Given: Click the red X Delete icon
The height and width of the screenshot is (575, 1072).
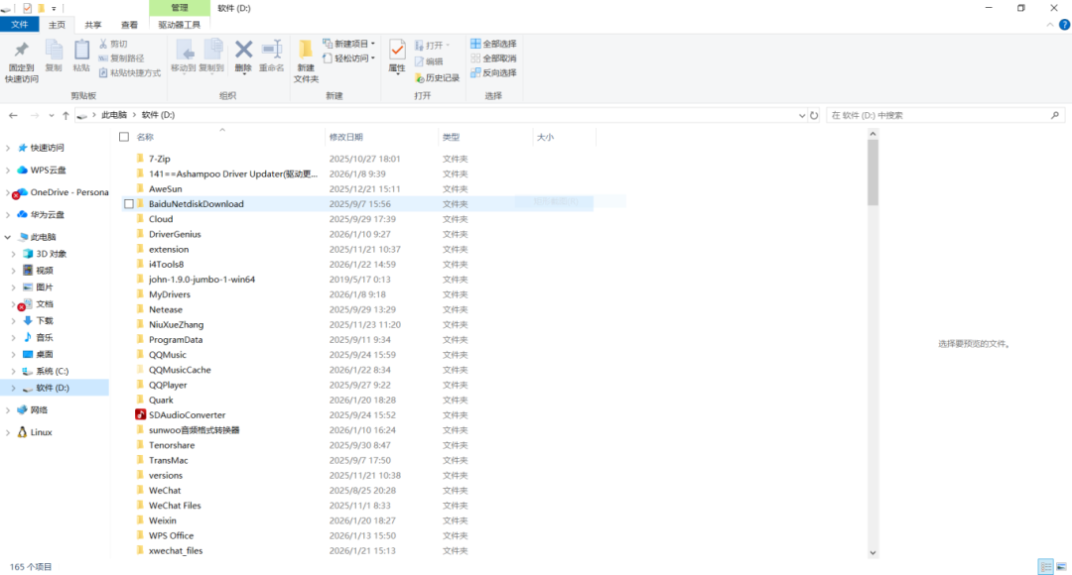Looking at the screenshot, I should 243,50.
